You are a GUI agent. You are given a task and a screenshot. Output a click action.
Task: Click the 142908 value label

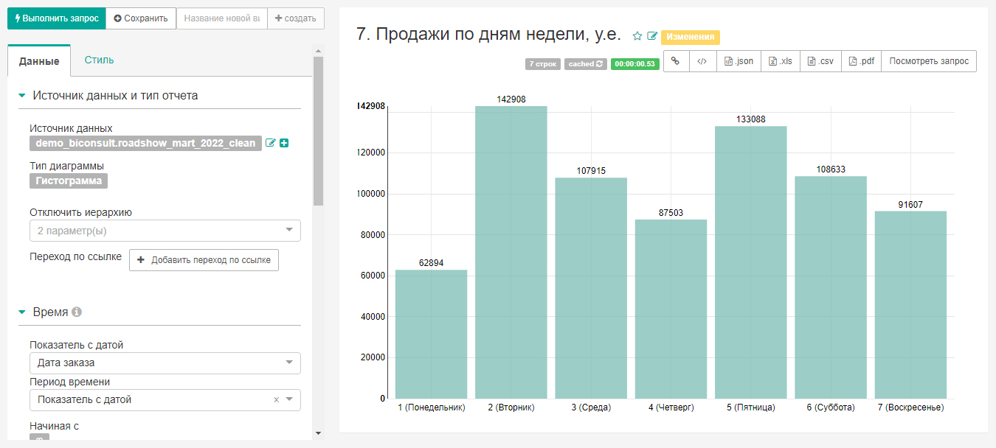point(511,99)
